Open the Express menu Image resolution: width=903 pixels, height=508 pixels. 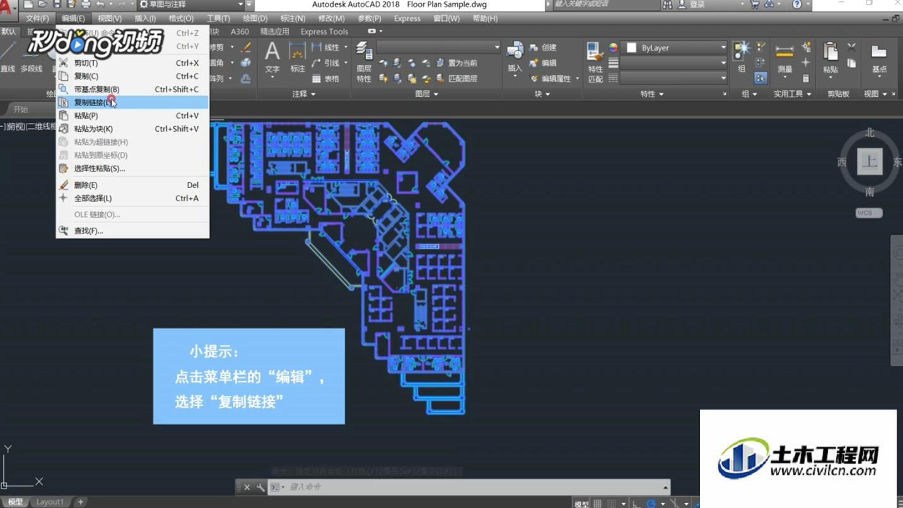[x=407, y=18]
